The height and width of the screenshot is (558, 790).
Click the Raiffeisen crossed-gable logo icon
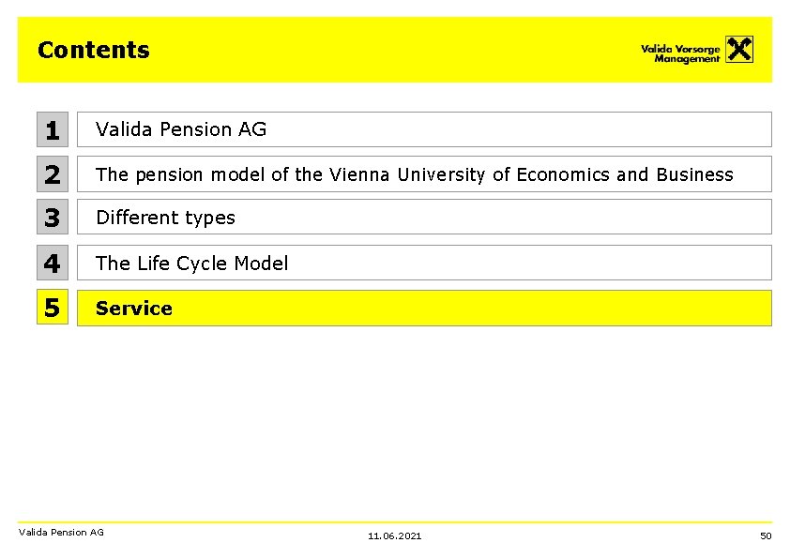(739, 50)
